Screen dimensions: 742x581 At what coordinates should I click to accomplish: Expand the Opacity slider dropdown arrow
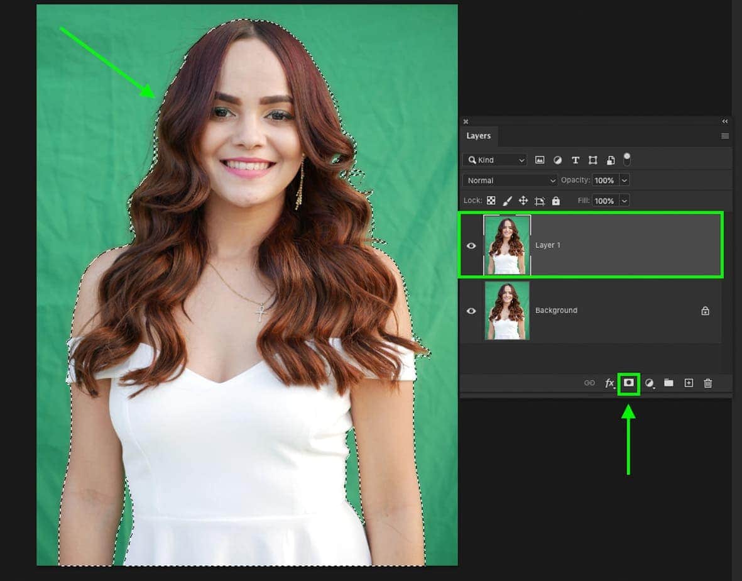624,180
